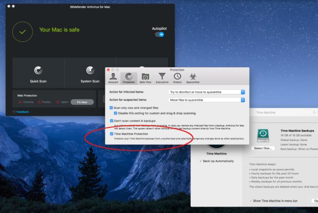Click the Latest backup: None text
Viewport: 318px width, 213px height.
tap(293, 145)
